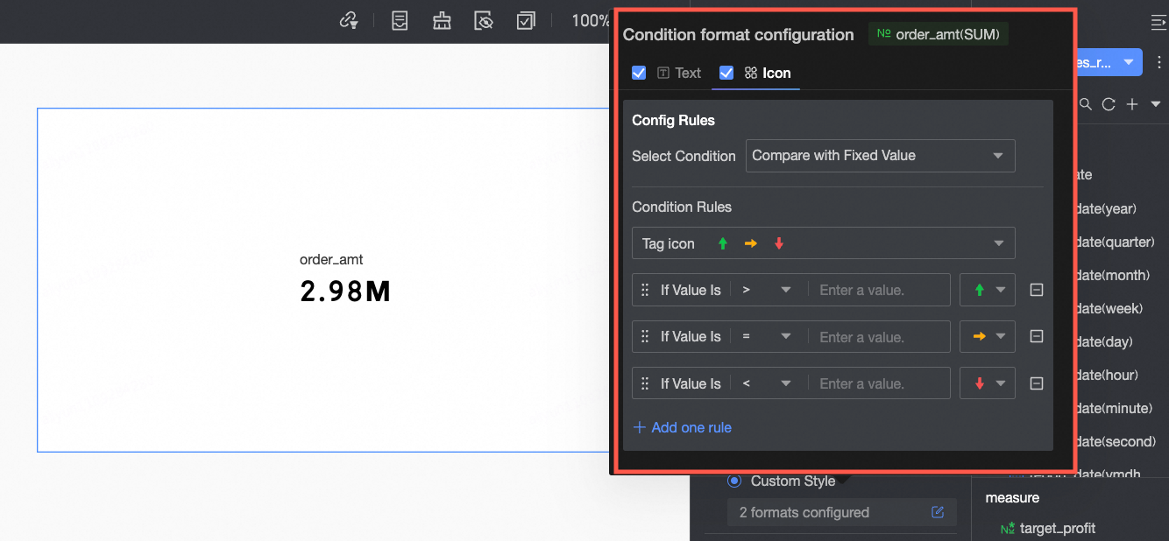Open operator dropdown of the '=' rule

[x=767, y=336]
